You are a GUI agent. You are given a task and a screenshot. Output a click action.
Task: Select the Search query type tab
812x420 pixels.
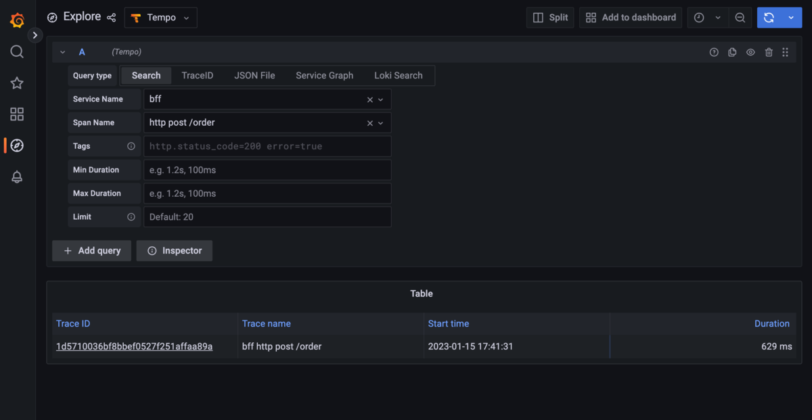146,76
